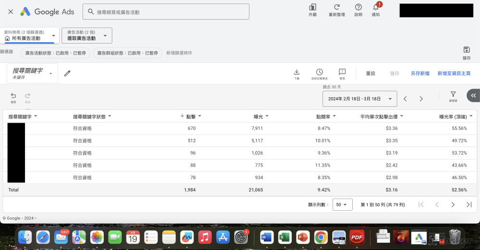
Task: Click the average CPC value $2.98
Action: point(392,177)
